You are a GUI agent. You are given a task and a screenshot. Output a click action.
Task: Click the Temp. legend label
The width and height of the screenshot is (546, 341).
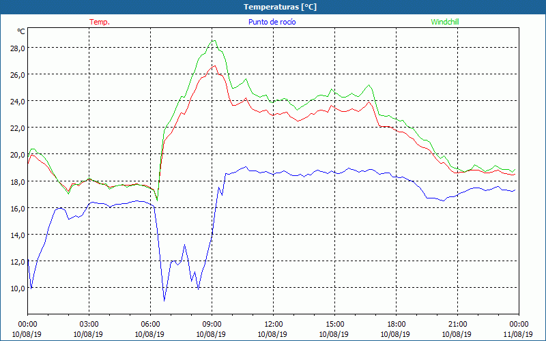tap(100, 22)
